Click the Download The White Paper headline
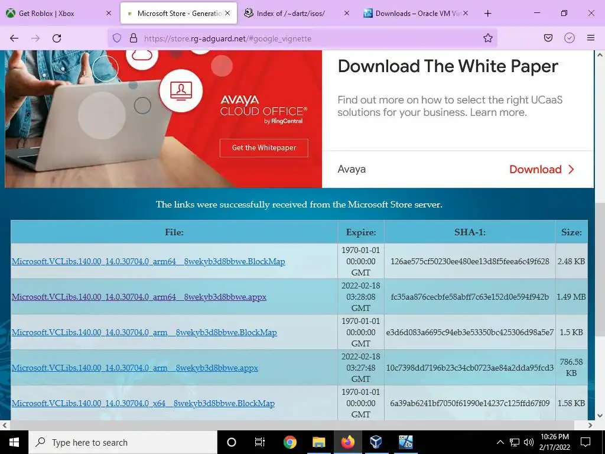This screenshot has height=454, width=605. pos(448,66)
